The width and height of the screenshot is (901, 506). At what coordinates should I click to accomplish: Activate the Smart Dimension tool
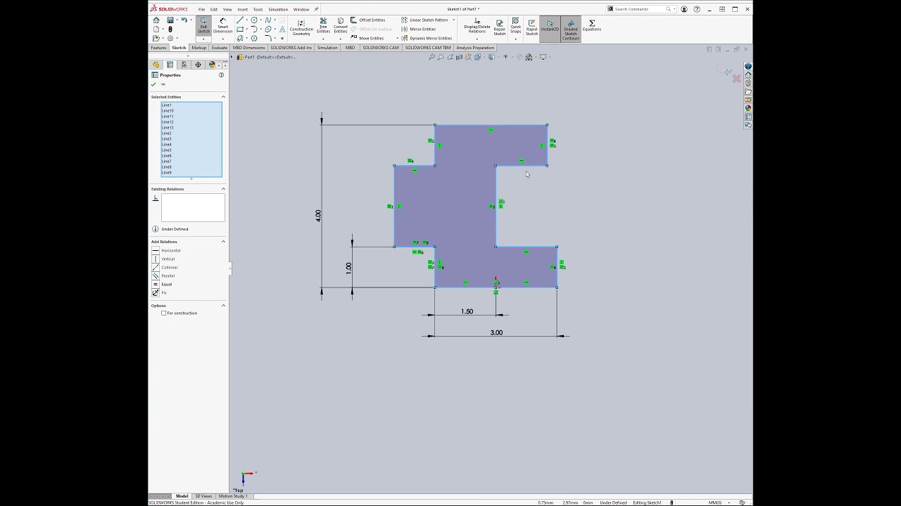(x=222, y=26)
